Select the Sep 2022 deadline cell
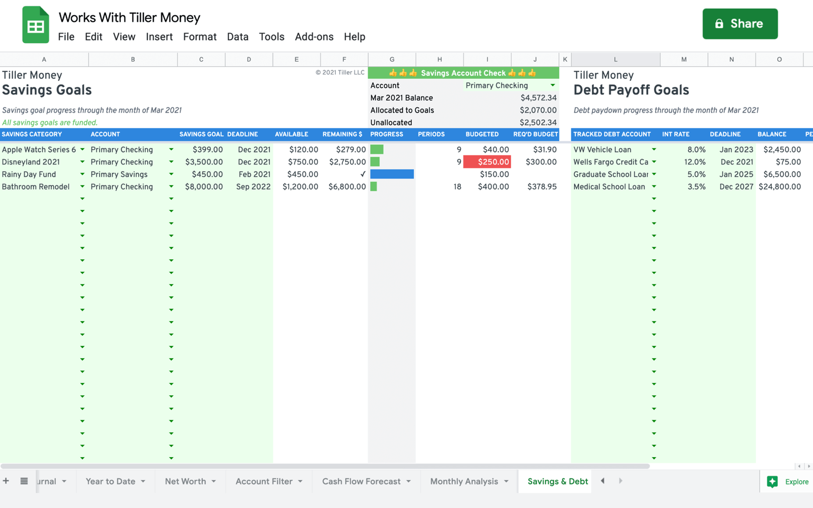The image size is (813, 508). tap(249, 186)
